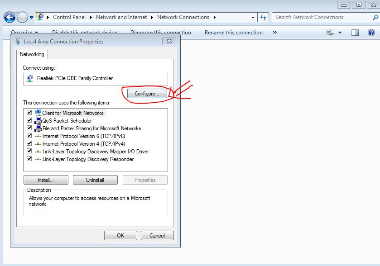Screen dimensions: 380x266
Task: Select Rename this connection command
Action: 234,33
